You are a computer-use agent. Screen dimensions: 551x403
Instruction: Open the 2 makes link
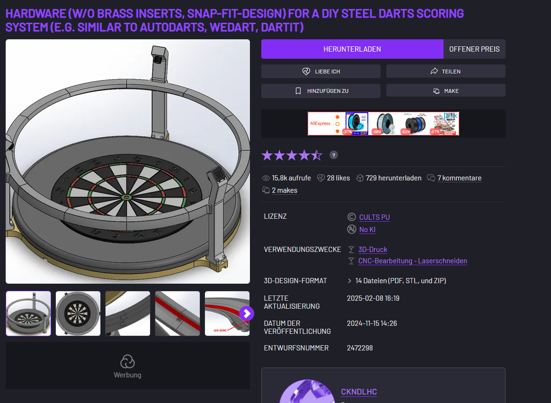[x=284, y=190]
